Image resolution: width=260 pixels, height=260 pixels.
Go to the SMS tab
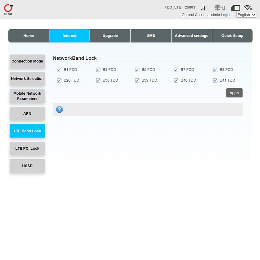pos(151,36)
